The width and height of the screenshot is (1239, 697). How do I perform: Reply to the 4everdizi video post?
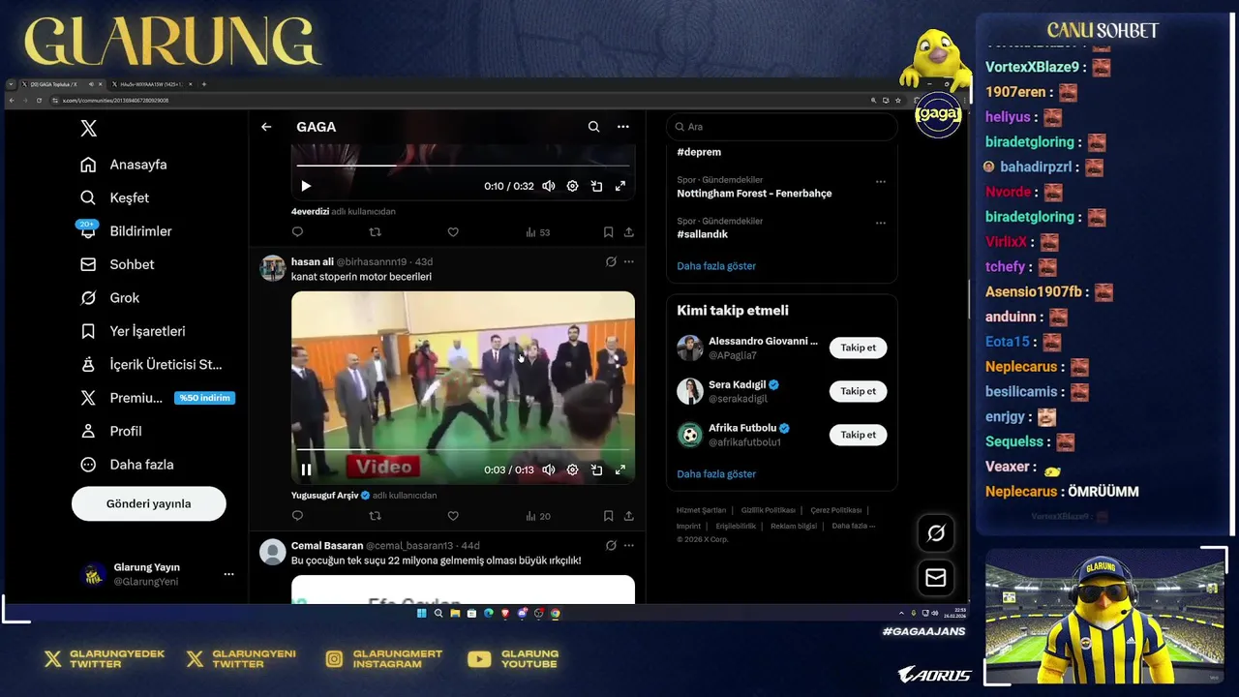tap(297, 232)
